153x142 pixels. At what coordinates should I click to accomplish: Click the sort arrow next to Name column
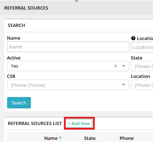(60, 138)
